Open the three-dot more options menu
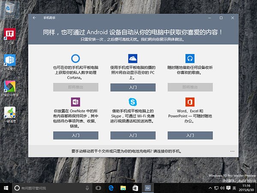Viewport: 257px width, 193px height. [232, 151]
